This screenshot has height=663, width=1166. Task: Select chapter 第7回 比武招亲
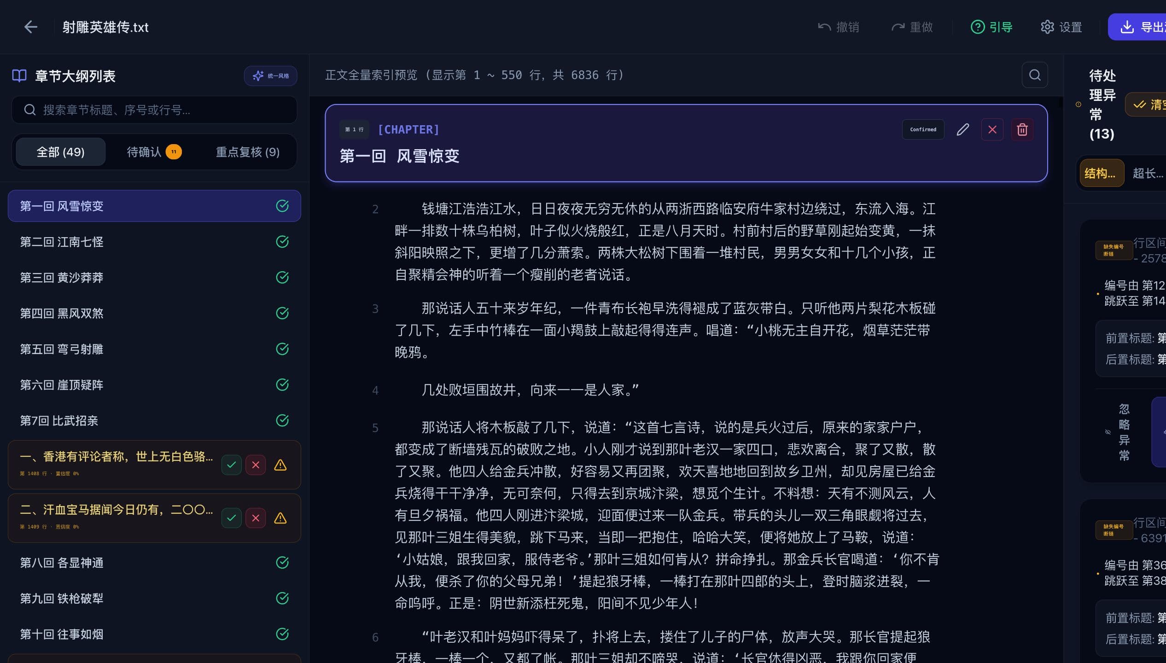(x=154, y=420)
